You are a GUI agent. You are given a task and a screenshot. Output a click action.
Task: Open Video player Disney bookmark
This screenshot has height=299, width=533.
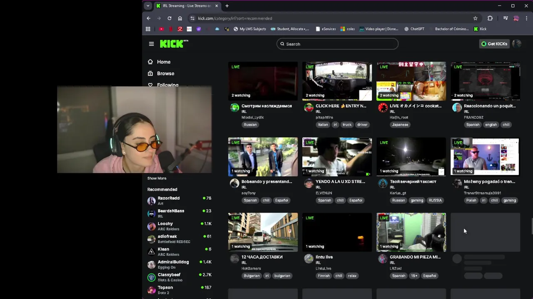[x=379, y=29]
